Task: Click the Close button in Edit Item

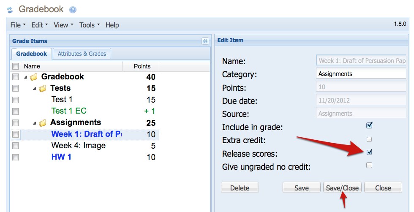Action: coord(383,188)
